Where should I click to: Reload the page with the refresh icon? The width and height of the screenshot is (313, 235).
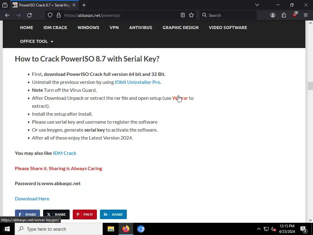point(29,15)
